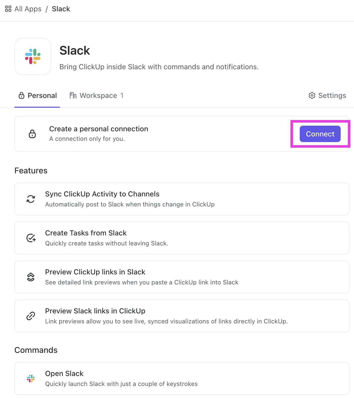Click the Workspace tab count badge 1
This screenshot has width=354, height=398.
coord(122,96)
